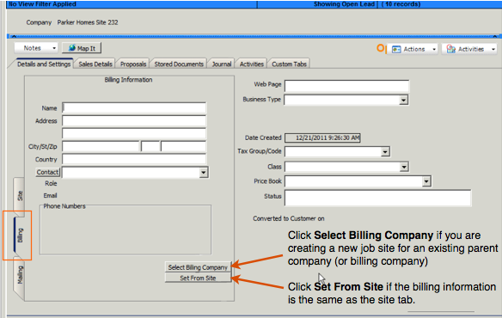Click the Actions icon

pos(396,49)
